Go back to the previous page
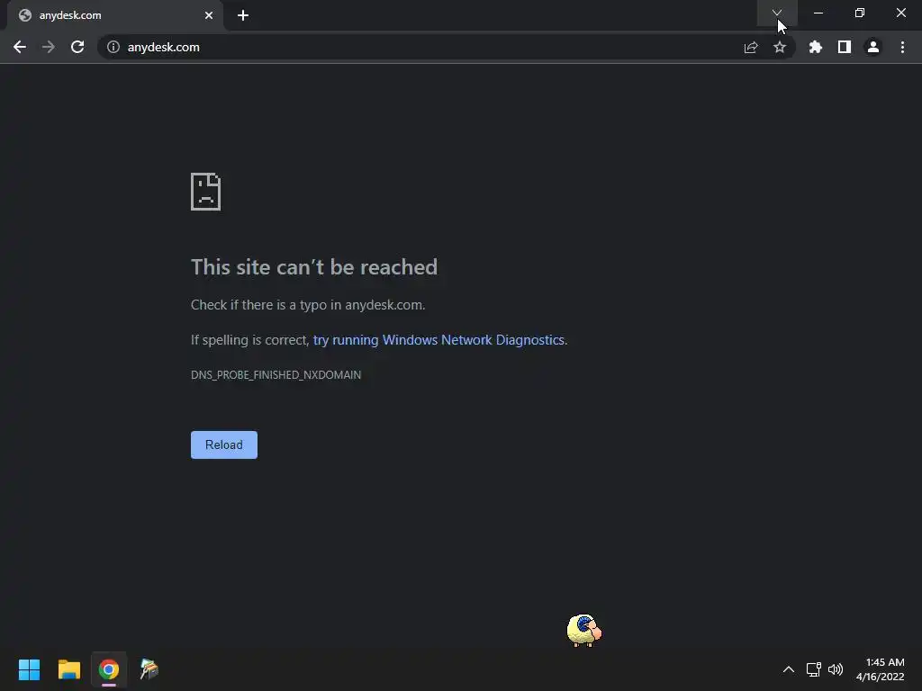Screen dimensions: 922x691 pos(20,47)
